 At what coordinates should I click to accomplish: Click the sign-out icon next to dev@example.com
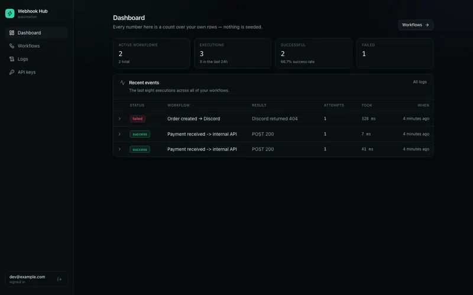pyautogui.click(x=60, y=279)
